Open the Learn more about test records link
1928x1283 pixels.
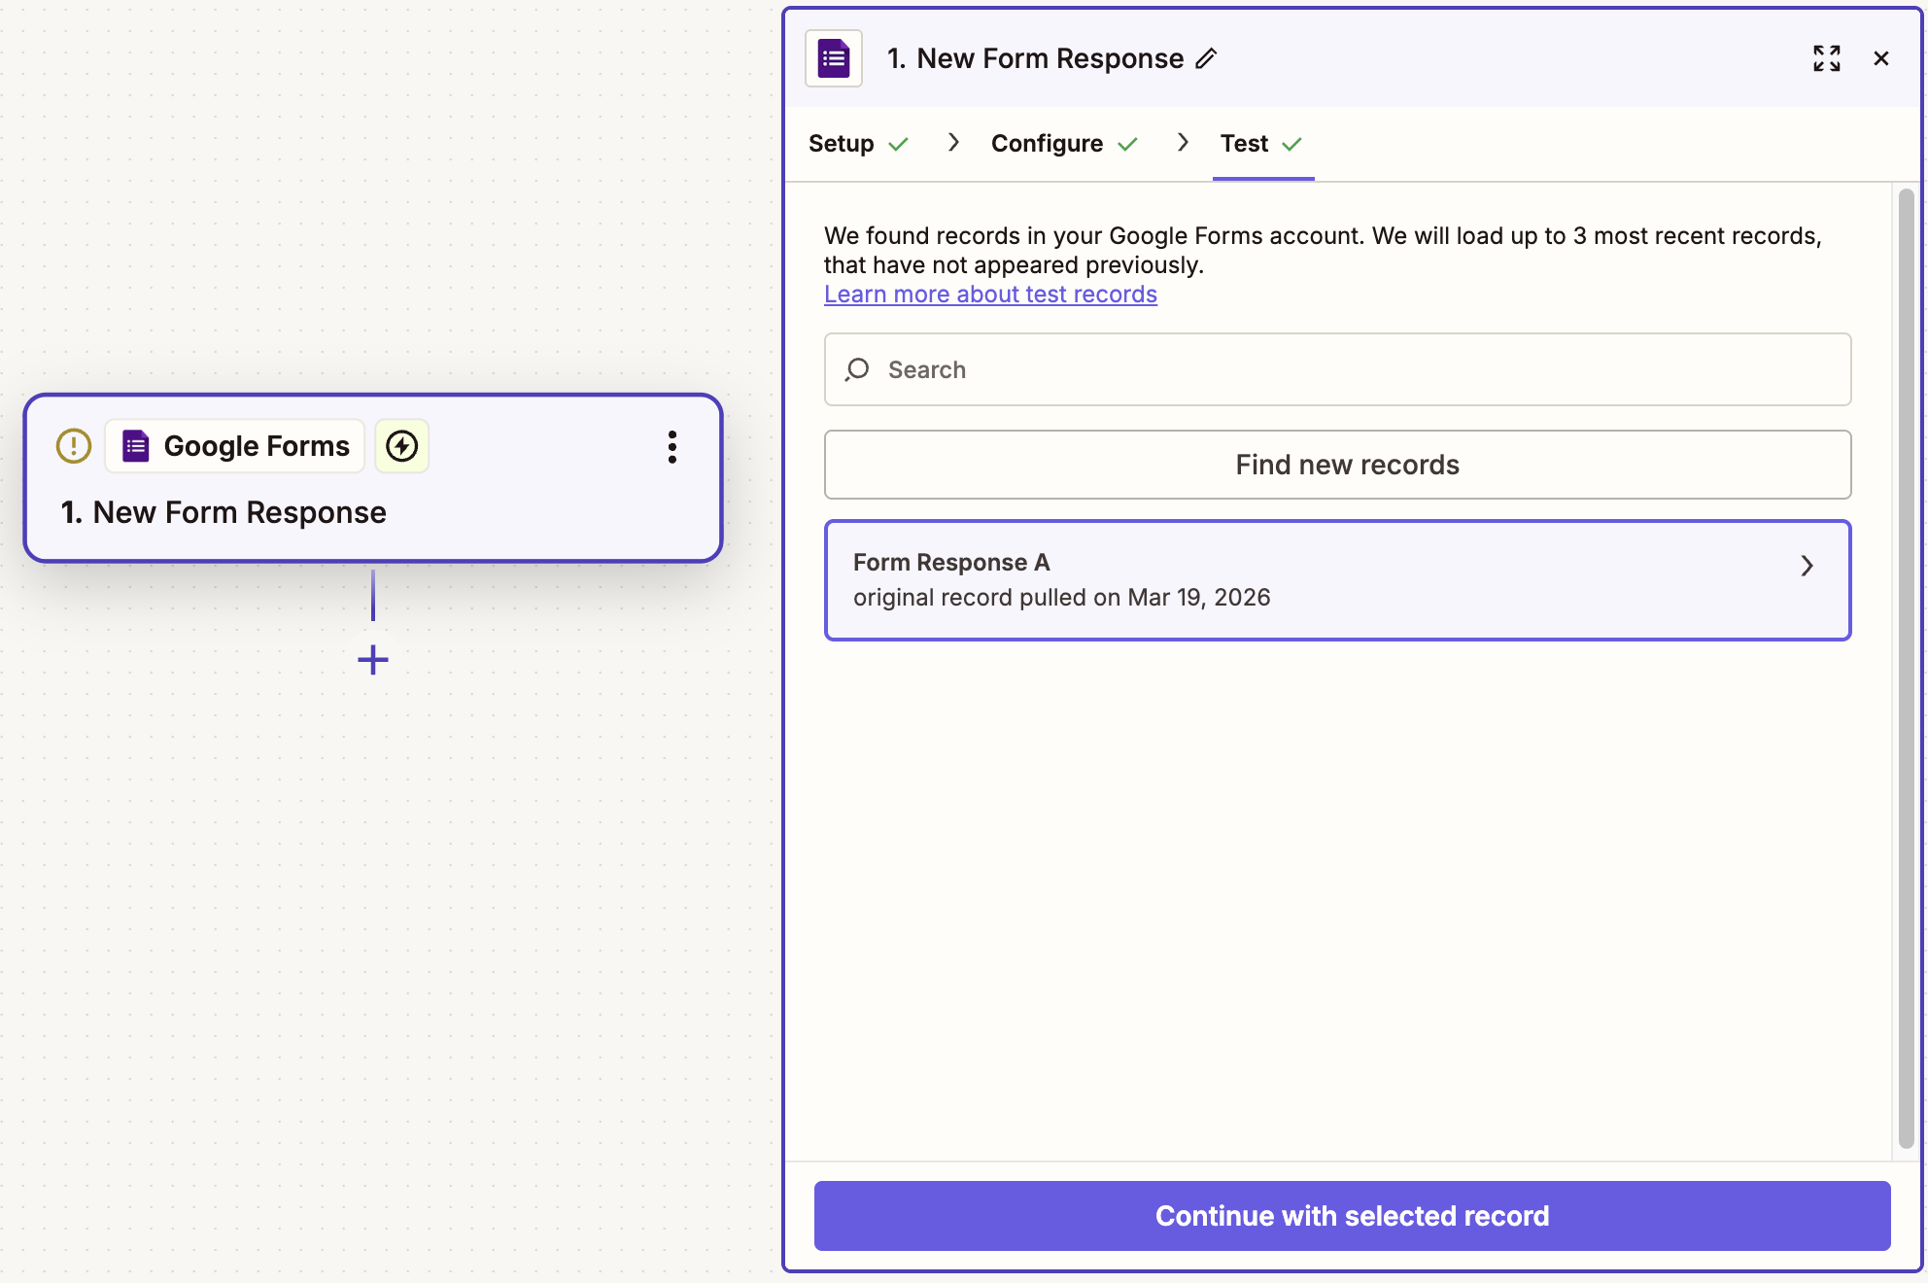tap(990, 295)
